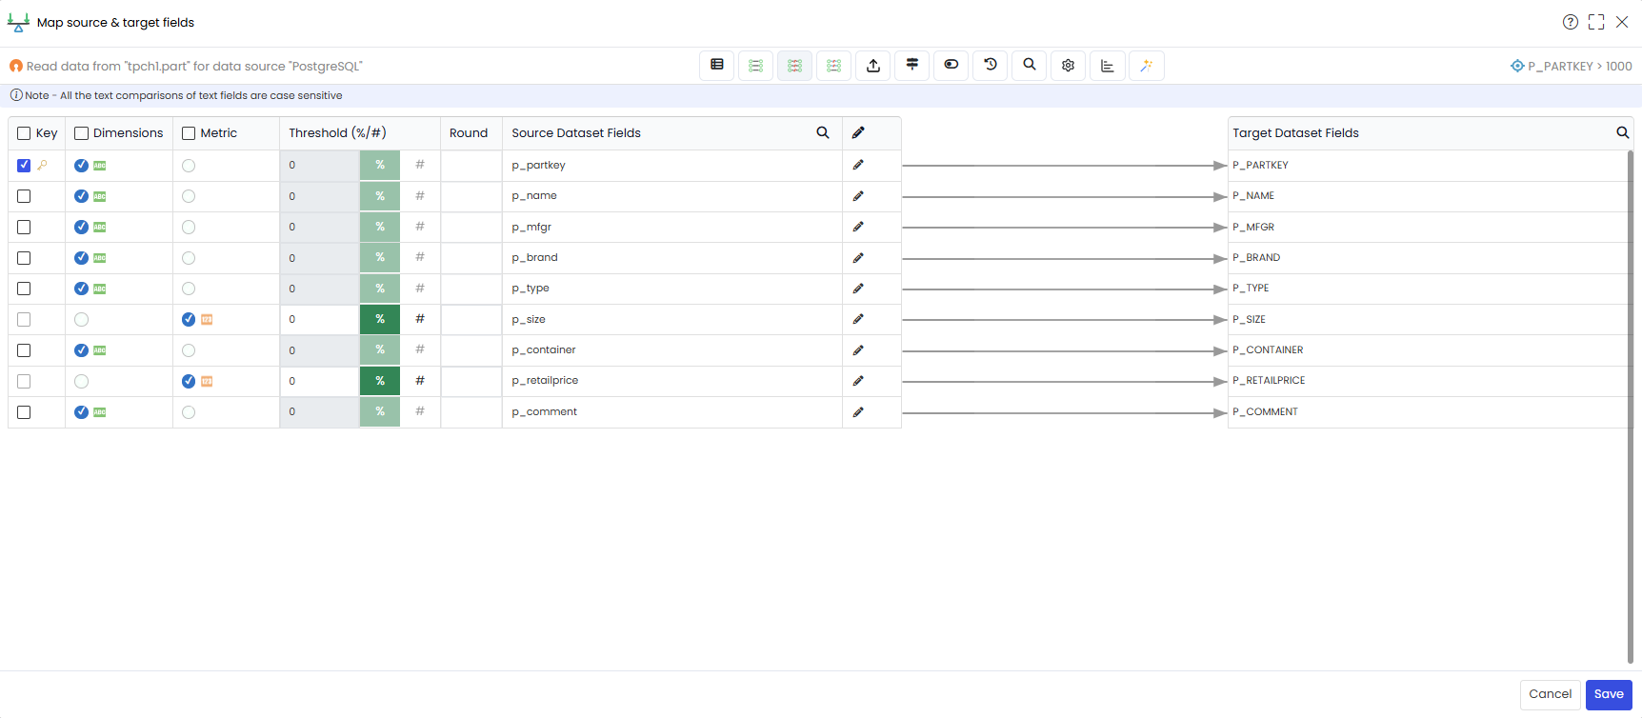Edit the p_mfgr field with pencil icon

[x=858, y=227]
